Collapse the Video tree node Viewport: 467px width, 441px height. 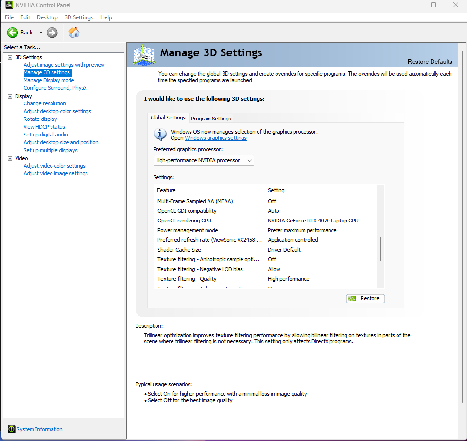point(10,159)
